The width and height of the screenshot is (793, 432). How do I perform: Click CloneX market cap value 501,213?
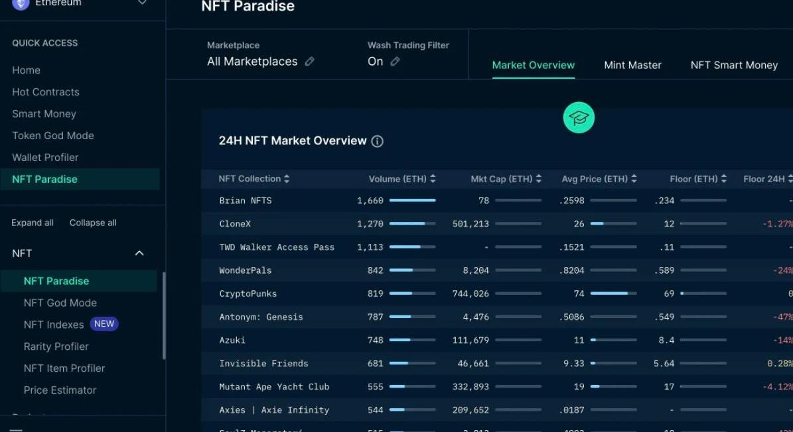tap(470, 223)
